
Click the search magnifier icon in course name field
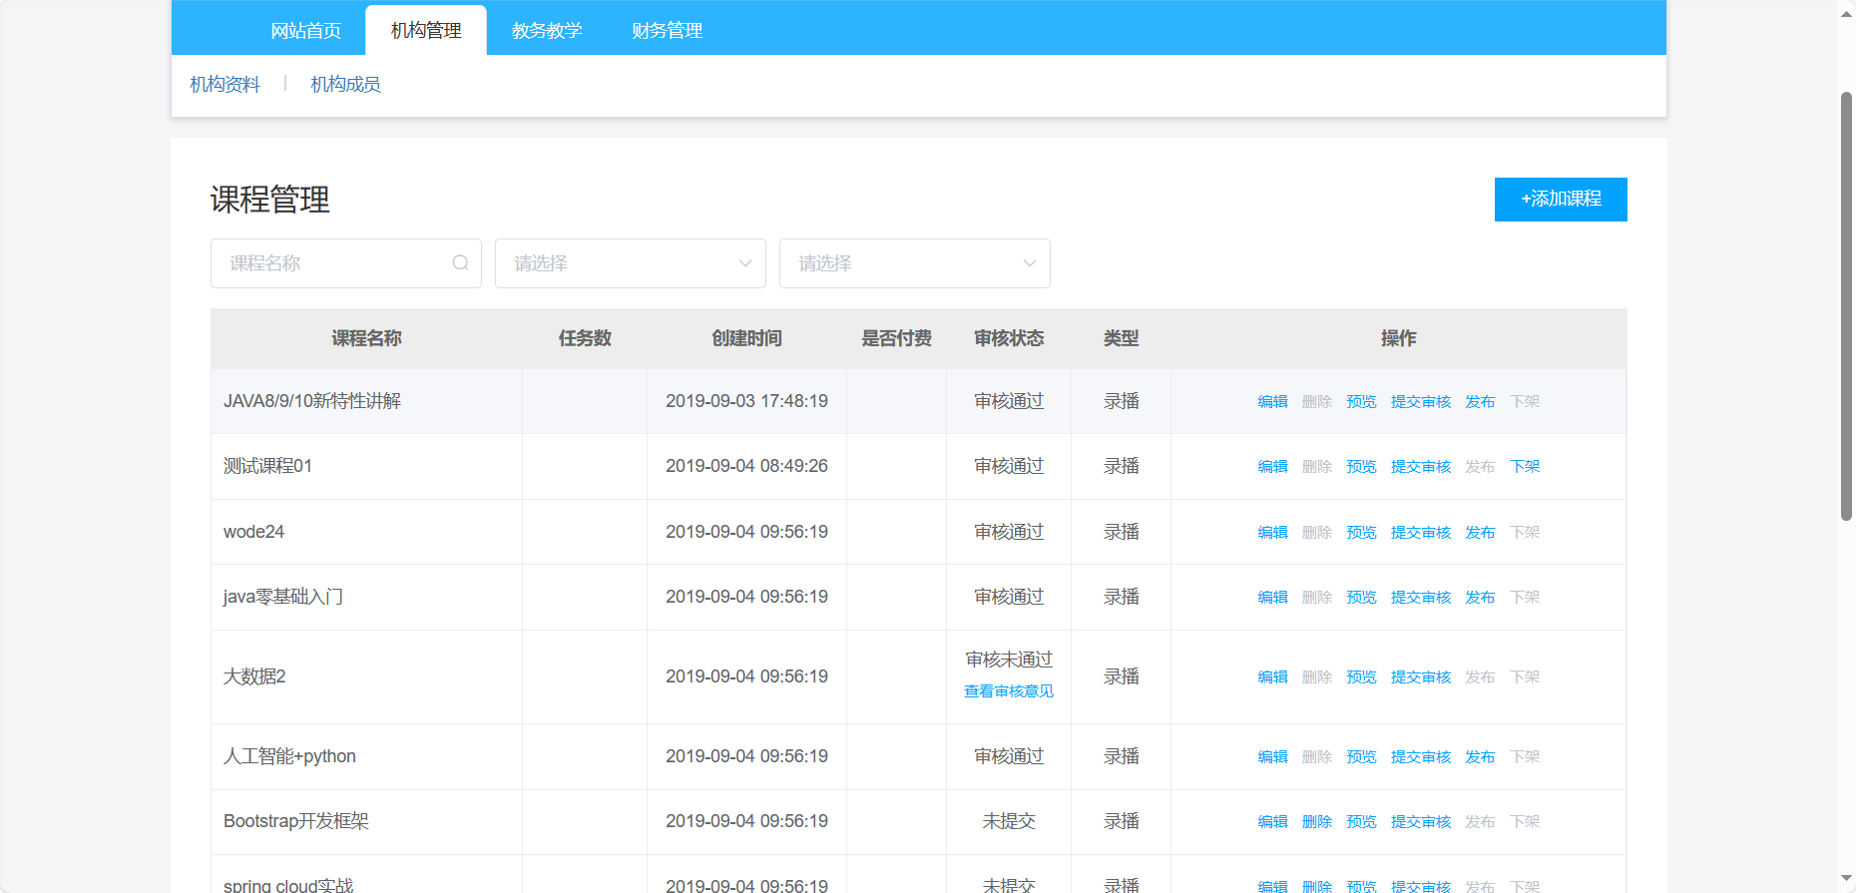click(x=460, y=263)
